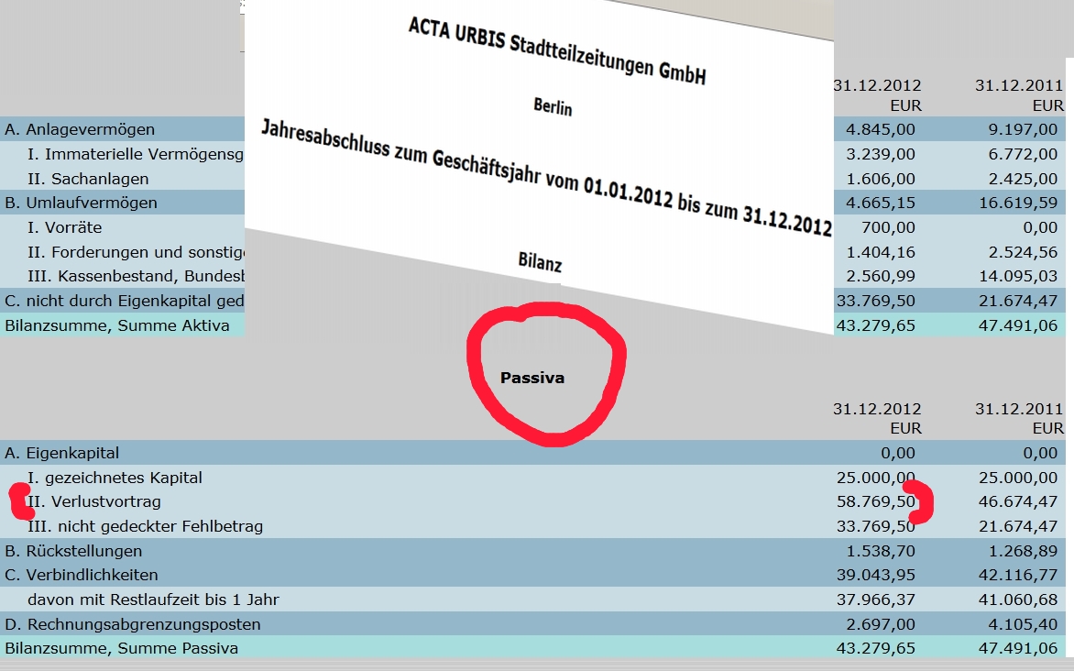Select the A. Anlagevermögen row label
The width and height of the screenshot is (1074, 671).
(x=80, y=129)
